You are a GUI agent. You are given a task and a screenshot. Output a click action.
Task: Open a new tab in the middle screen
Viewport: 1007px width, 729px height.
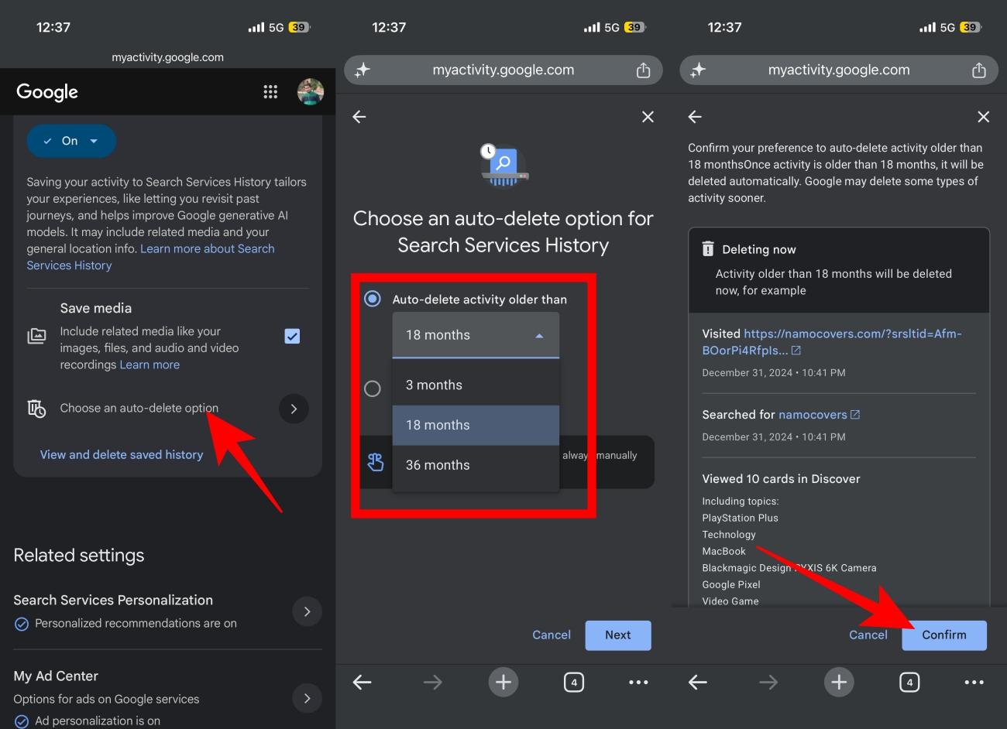tap(503, 682)
